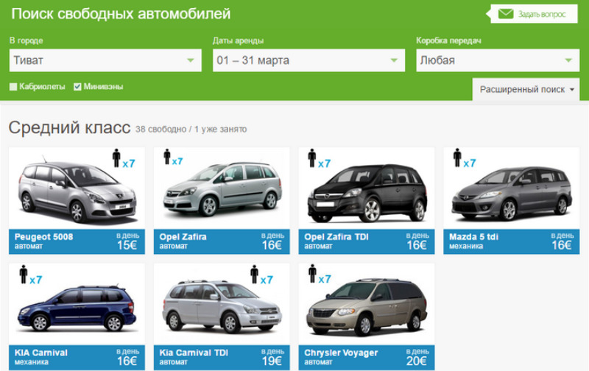589x371 pixels.
Task: Open the city dropdown showing Тиват
Action: coord(105,60)
